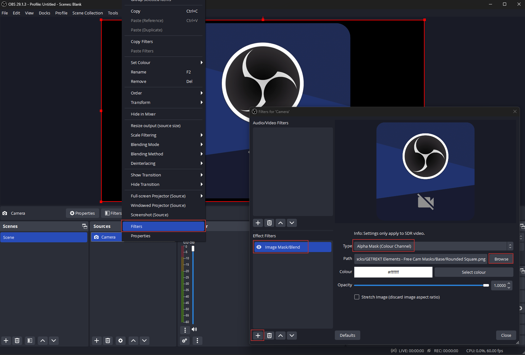Mute audio with speaker icon
525x355 pixels.
[x=194, y=329]
